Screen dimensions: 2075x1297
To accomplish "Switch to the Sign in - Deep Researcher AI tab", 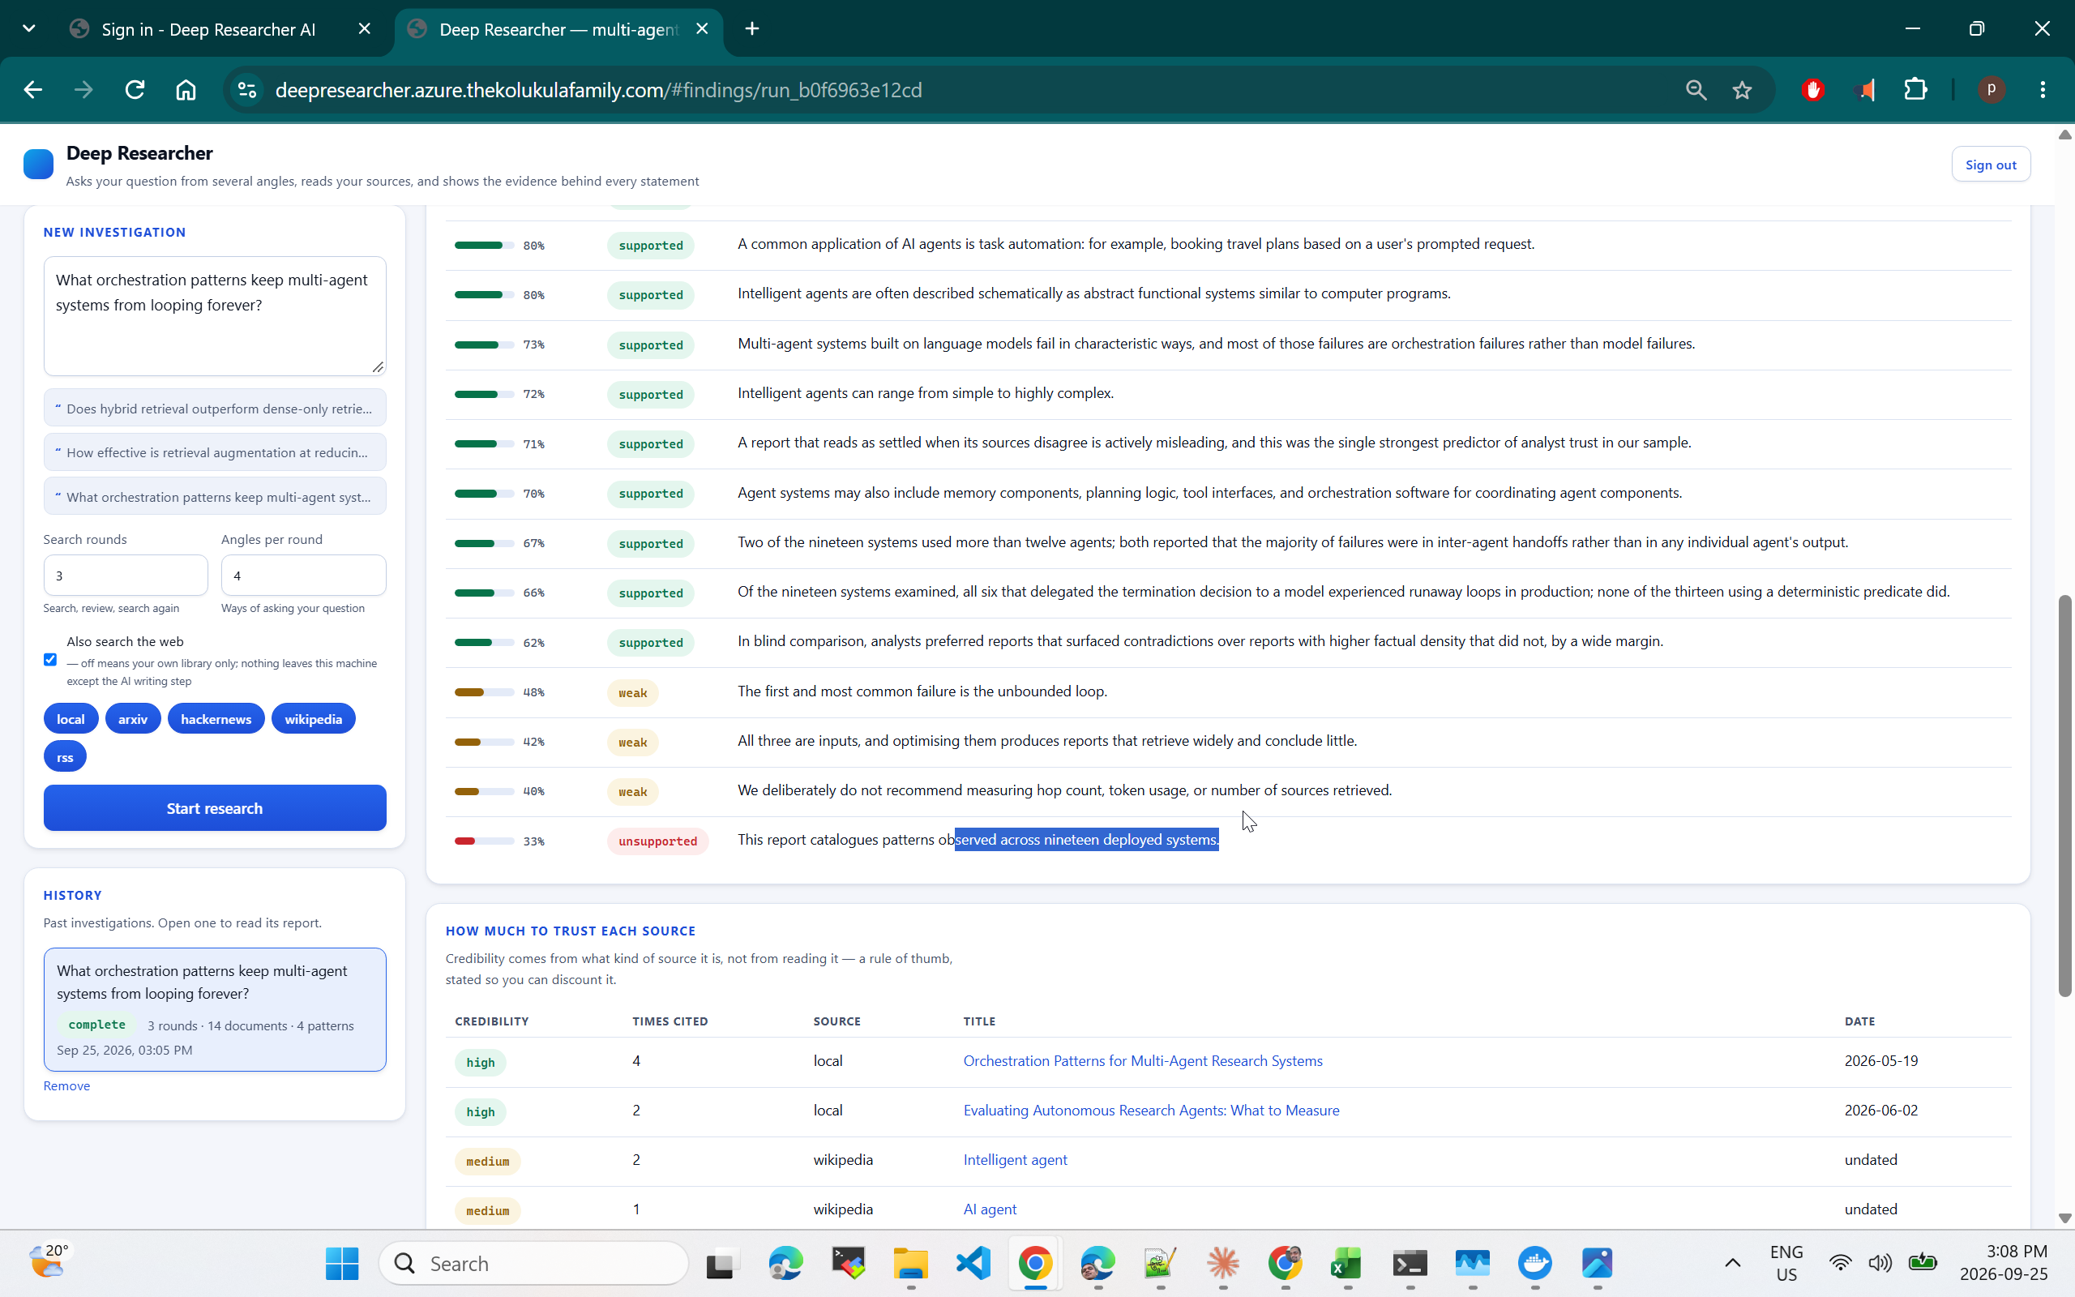I will click(208, 29).
